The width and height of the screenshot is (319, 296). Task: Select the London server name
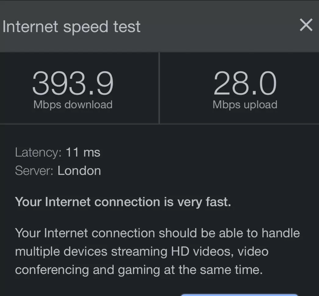pyautogui.click(x=79, y=171)
